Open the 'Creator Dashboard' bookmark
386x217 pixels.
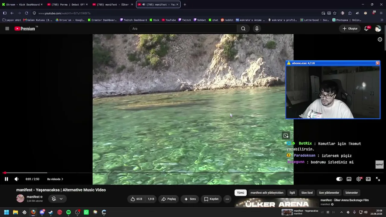point(102,20)
